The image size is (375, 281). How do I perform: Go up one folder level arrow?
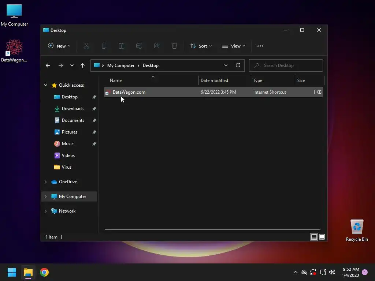tap(82, 65)
